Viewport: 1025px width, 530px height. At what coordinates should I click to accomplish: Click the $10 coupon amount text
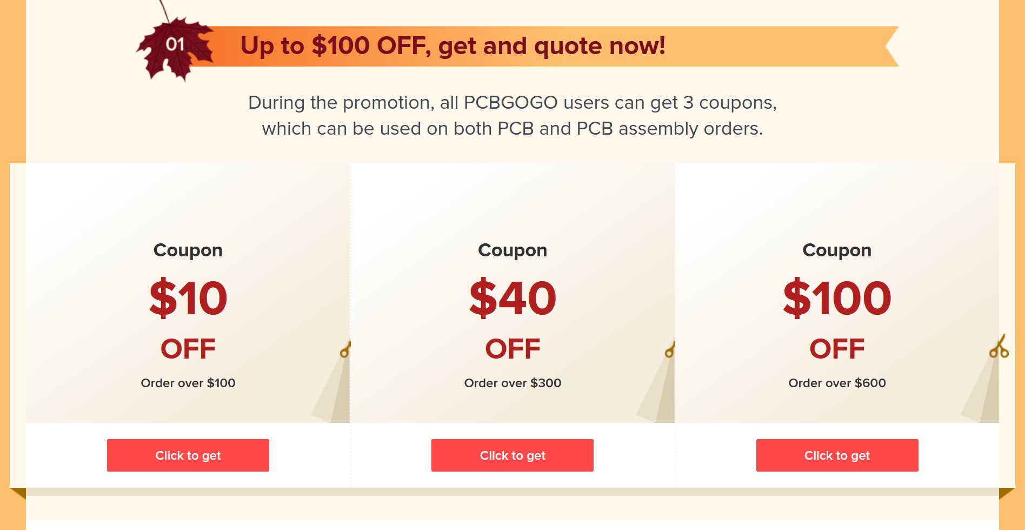(188, 298)
